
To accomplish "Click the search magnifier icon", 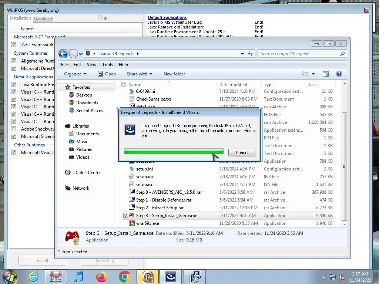I will click(x=342, y=54).
